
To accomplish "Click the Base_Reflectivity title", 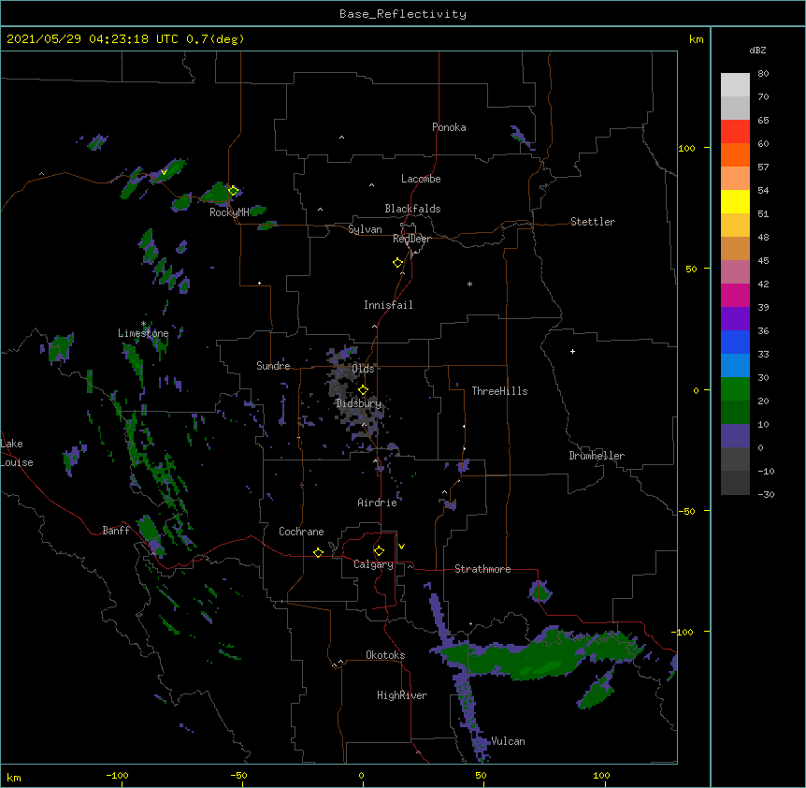I will click(403, 14).
